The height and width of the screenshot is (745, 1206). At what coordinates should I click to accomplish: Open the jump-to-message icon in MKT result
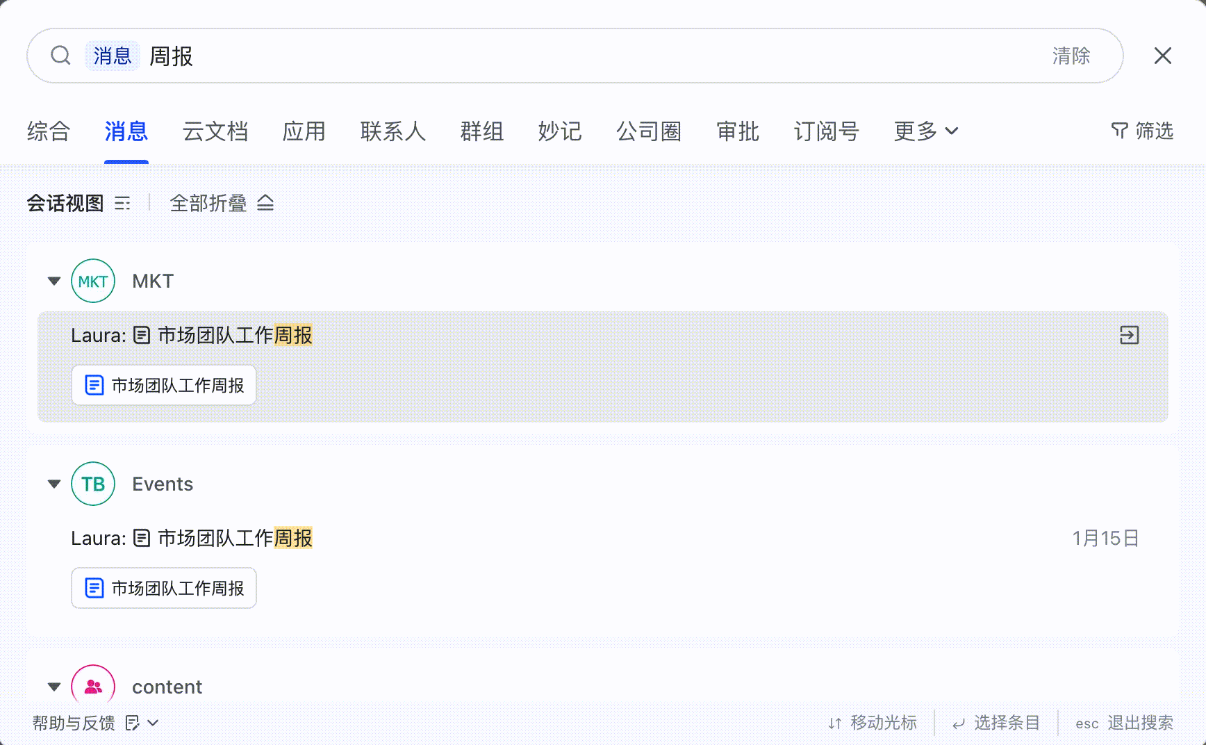coord(1129,335)
